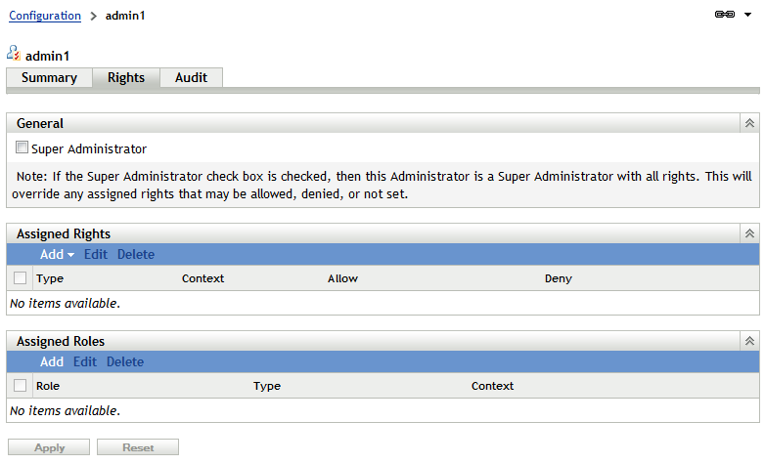This screenshot has width=765, height=464.
Task: Collapse the General panel
Action: tap(749, 124)
